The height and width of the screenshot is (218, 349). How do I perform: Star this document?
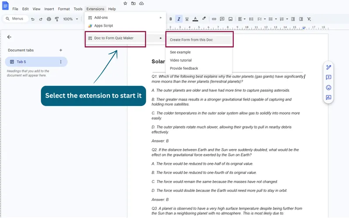[125, 3]
